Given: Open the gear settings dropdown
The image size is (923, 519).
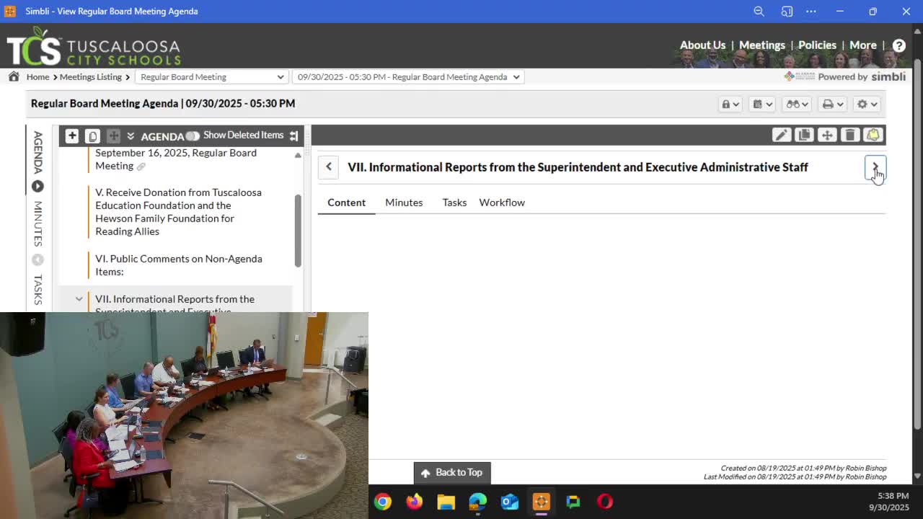Looking at the screenshot, I should (866, 105).
